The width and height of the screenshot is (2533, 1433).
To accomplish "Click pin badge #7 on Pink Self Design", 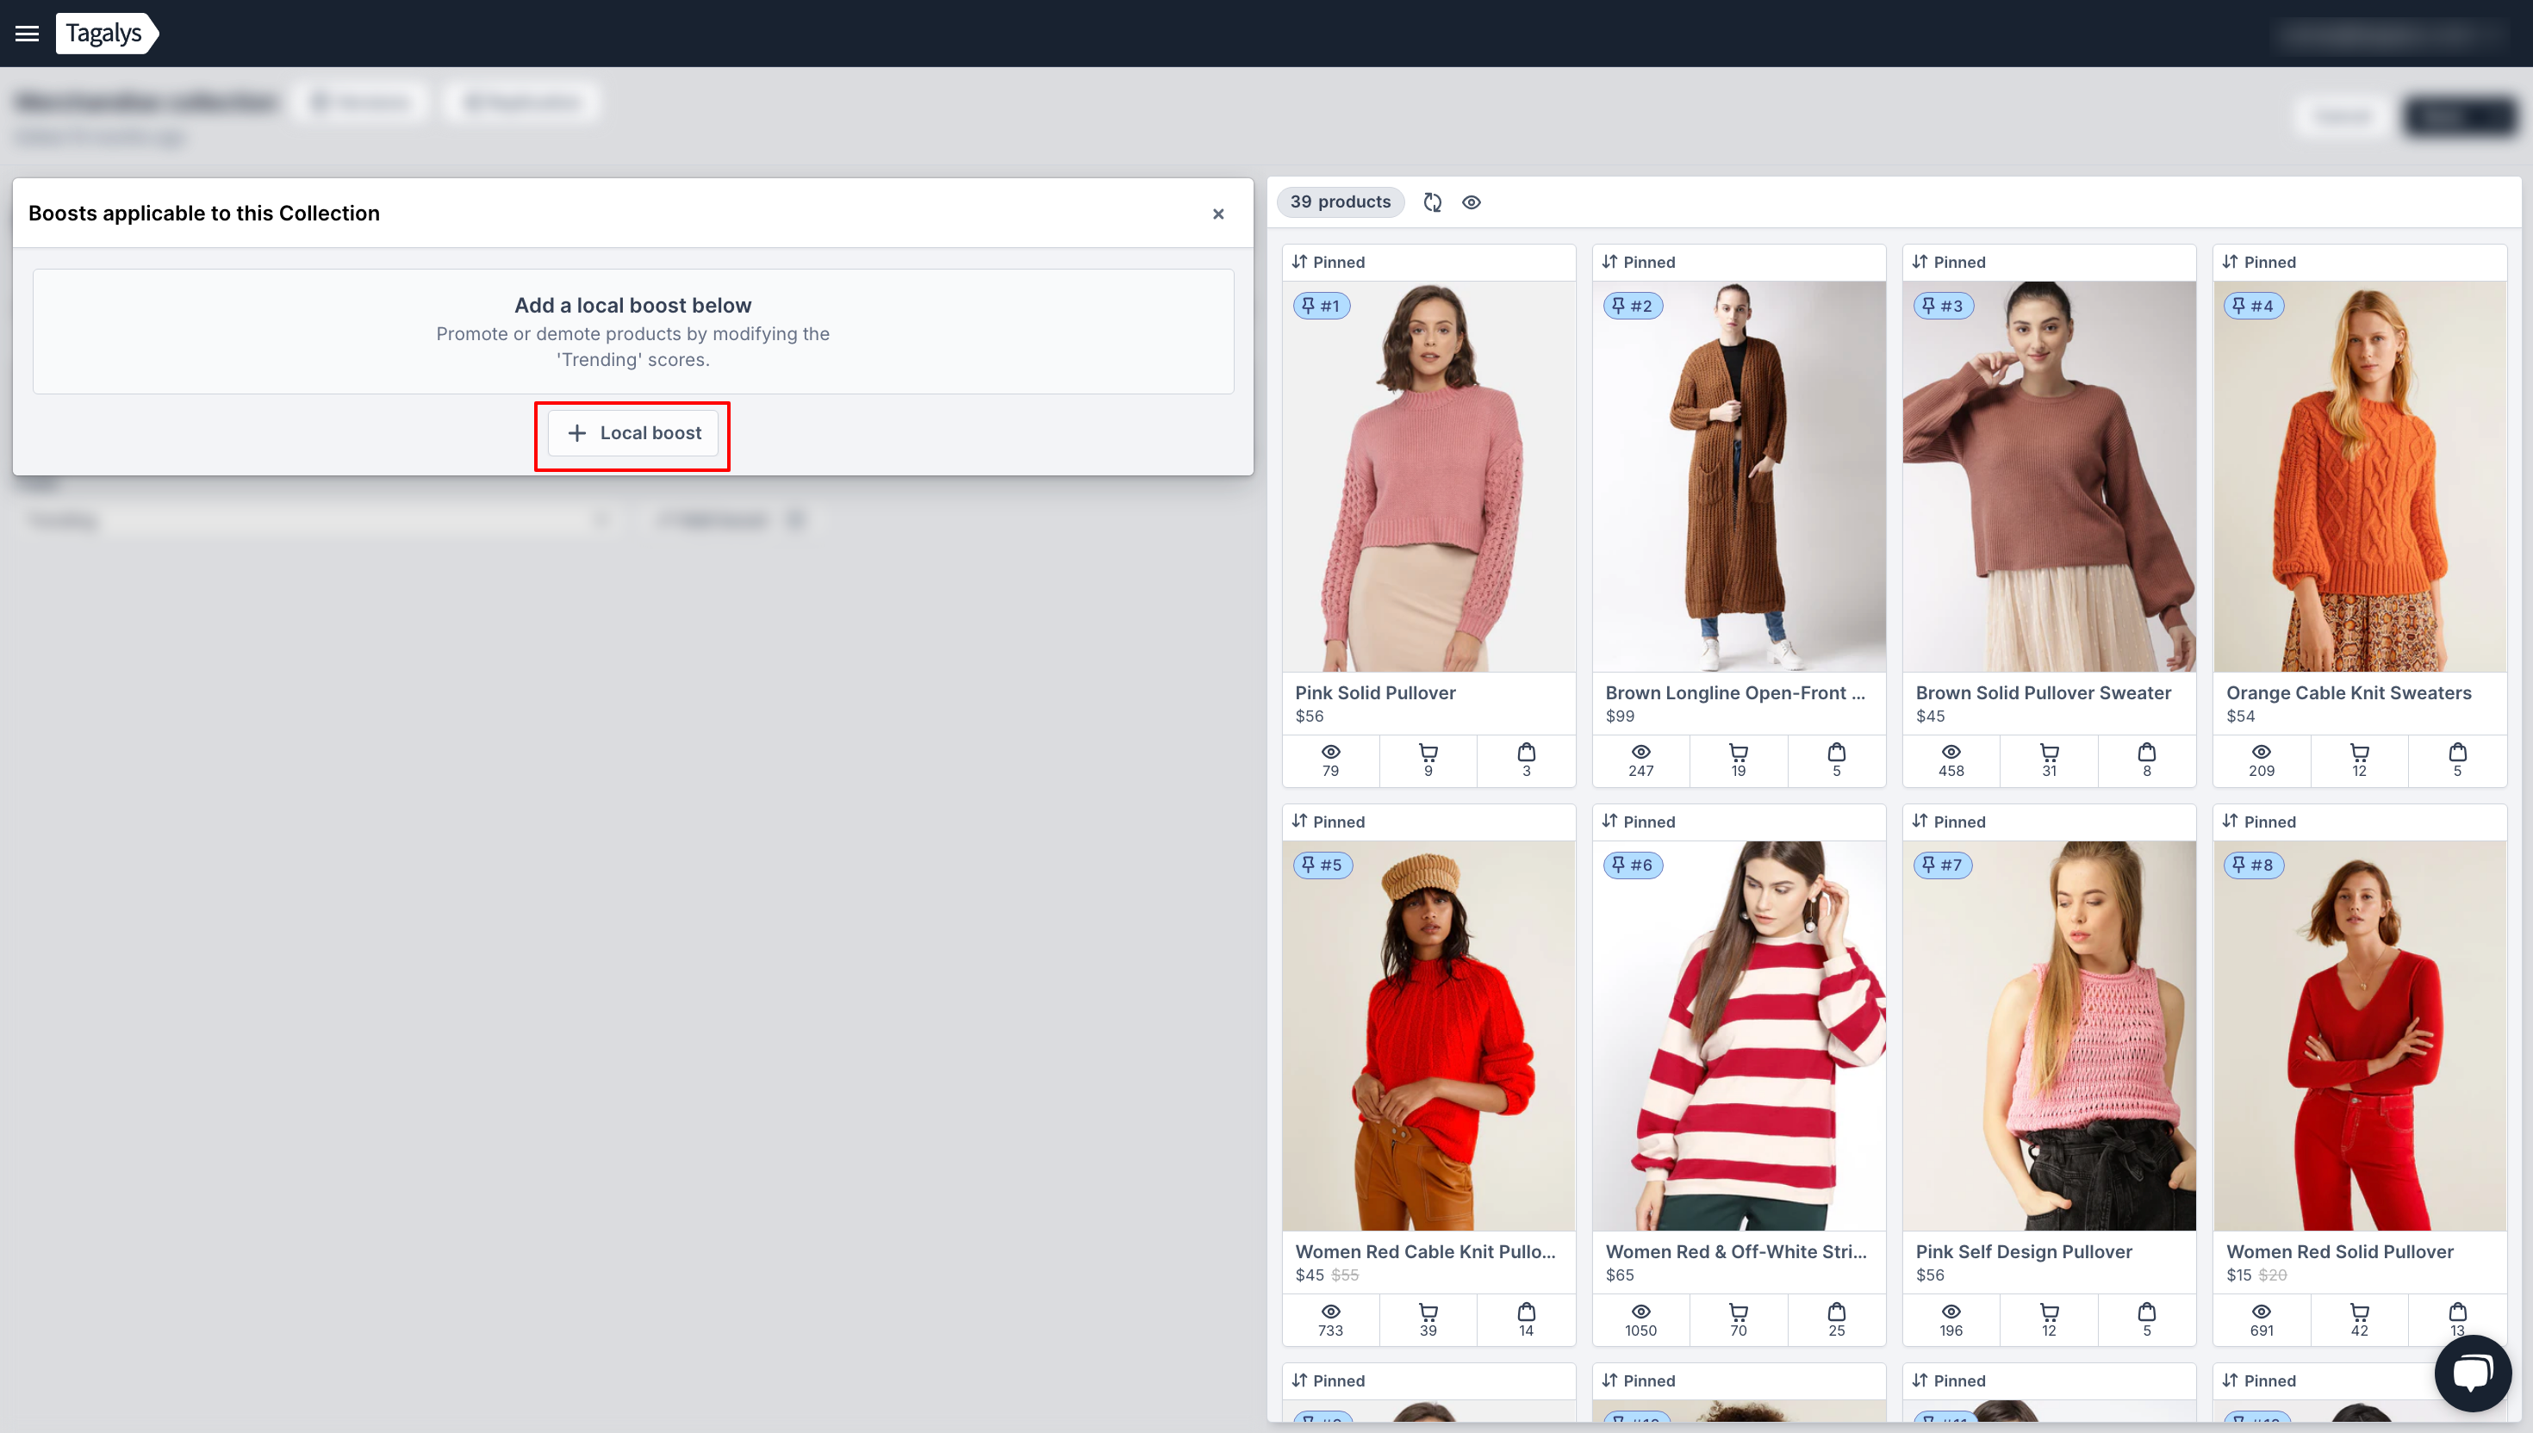I will point(1942,865).
